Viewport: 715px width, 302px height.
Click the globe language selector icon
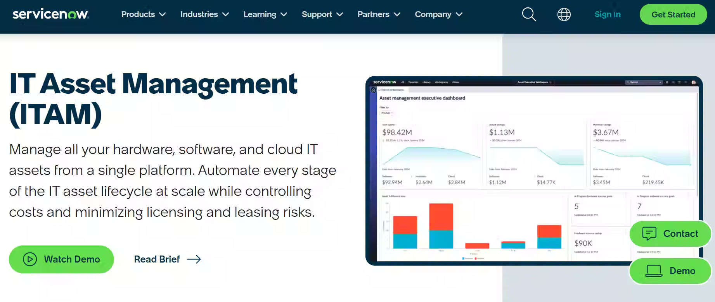point(564,15)
